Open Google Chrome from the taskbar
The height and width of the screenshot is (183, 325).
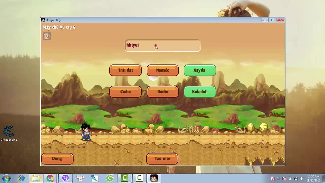coord(50,178)
